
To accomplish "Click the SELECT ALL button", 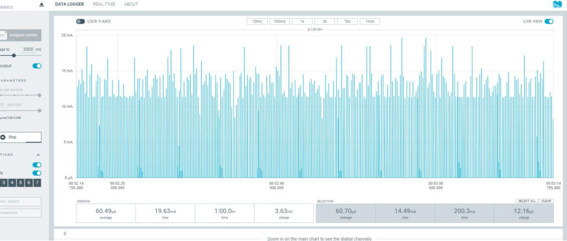I will (527, 201).
